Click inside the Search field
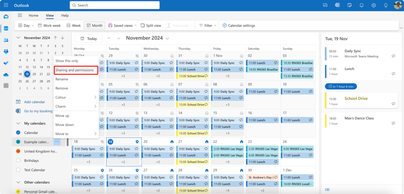 pyautogui.click(x=114, y=5)
